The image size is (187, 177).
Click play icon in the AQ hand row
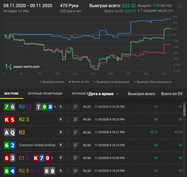68,132
